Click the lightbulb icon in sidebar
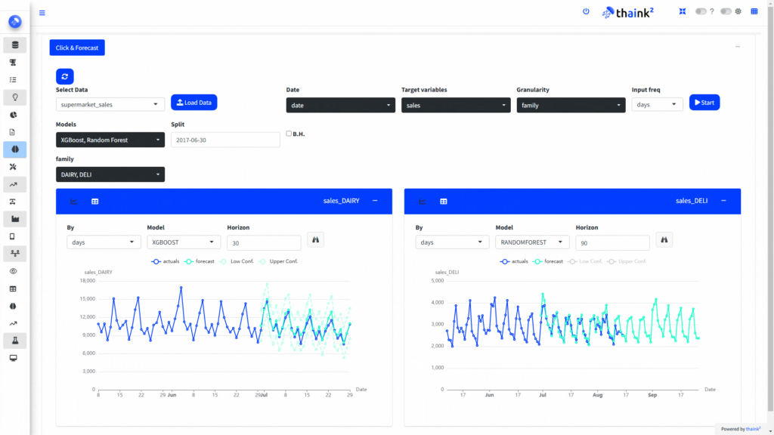The height and width of the screenshot is (435, 774). [14, 97]
